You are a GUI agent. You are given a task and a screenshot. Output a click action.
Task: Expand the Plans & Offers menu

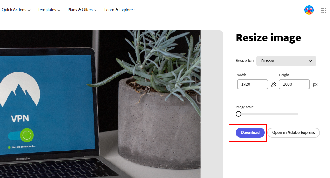[82, 10]
